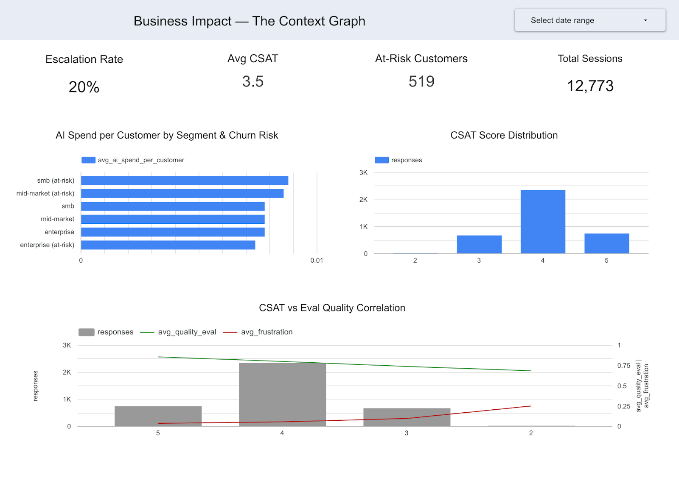Select the Business Impact dashboard title
679x486 pixels.
[x=250, y=21]
